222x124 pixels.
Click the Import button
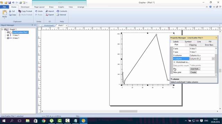click(50, 11)
